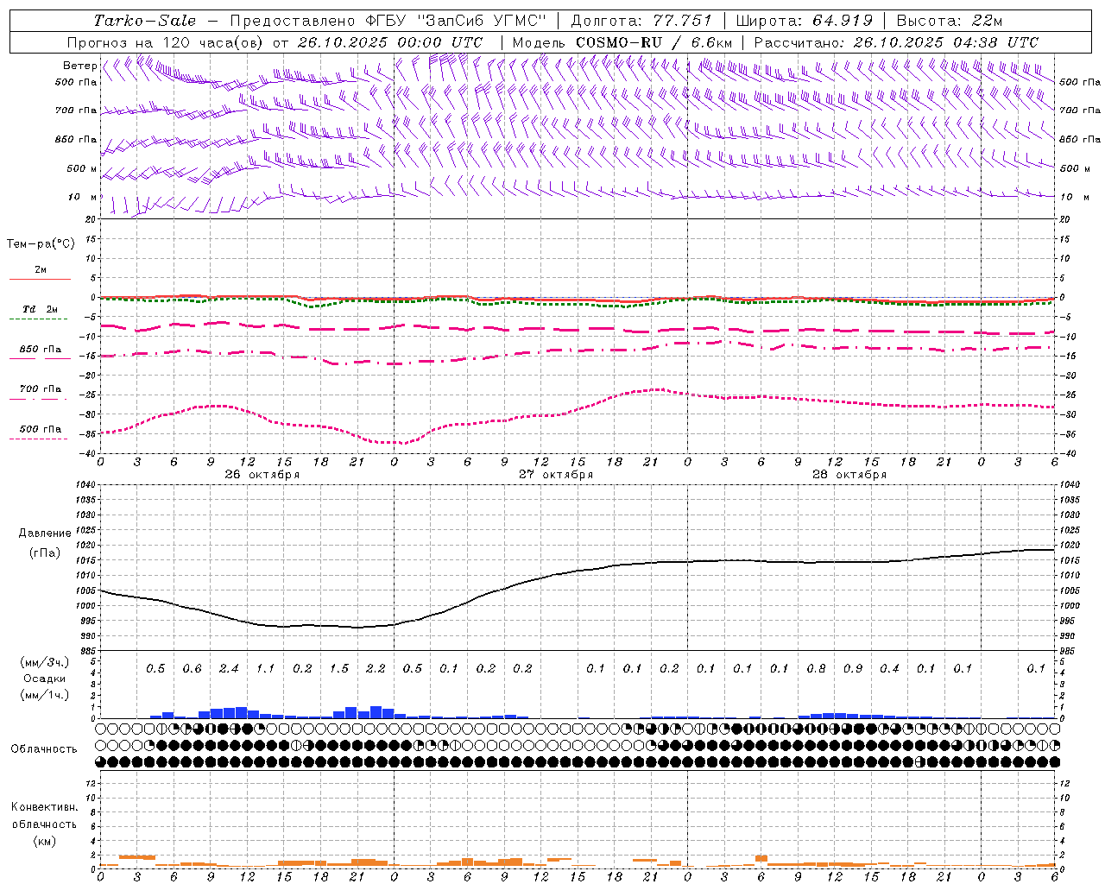This screenshot has width=1105, height=884.
Task: Click the dashed line sample under Td 2м legend
Action: coord(40,319)
